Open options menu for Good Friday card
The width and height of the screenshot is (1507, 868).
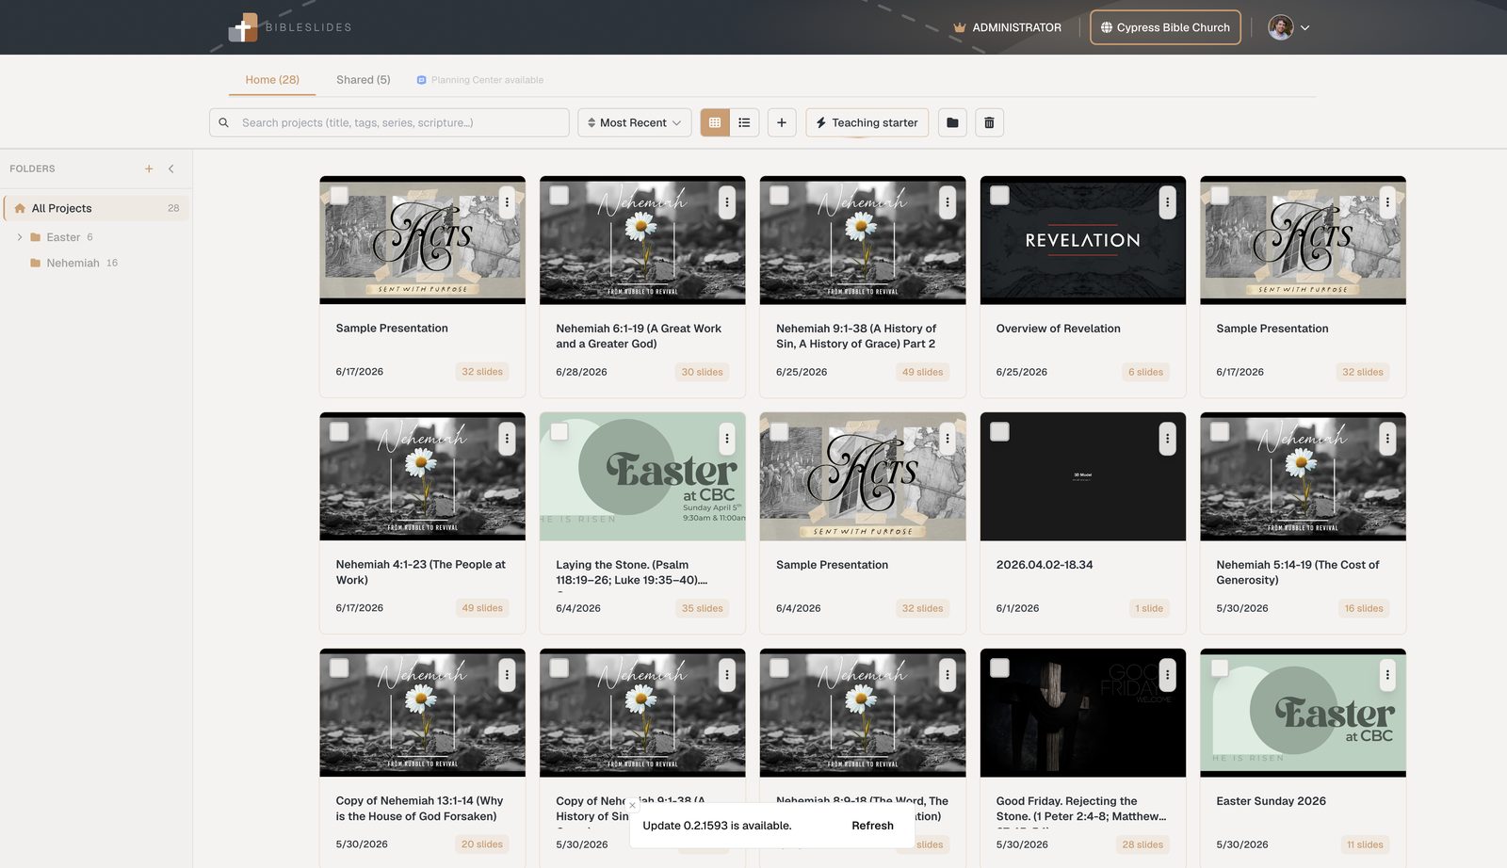[x=1168, y=675]
